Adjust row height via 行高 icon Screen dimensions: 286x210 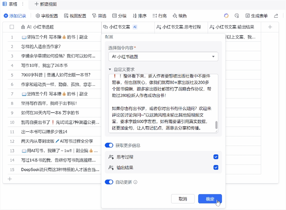tap(159, 16)
